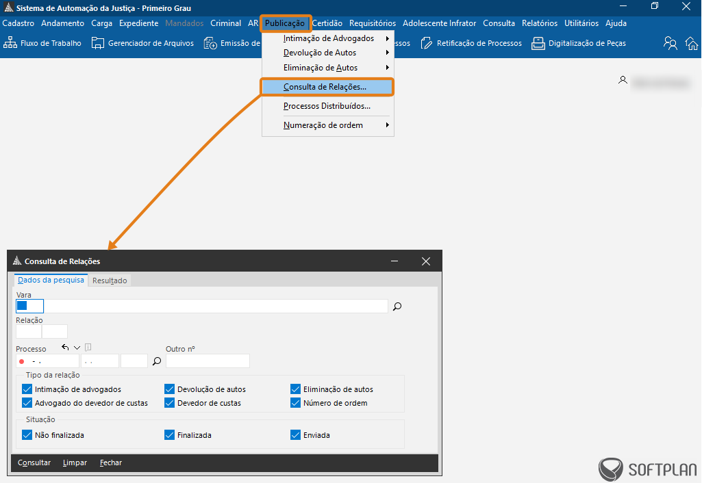The width and height of the screenshot is (702, 483).
Task: Open the Cadastro menu
Action: click(18, 23)
